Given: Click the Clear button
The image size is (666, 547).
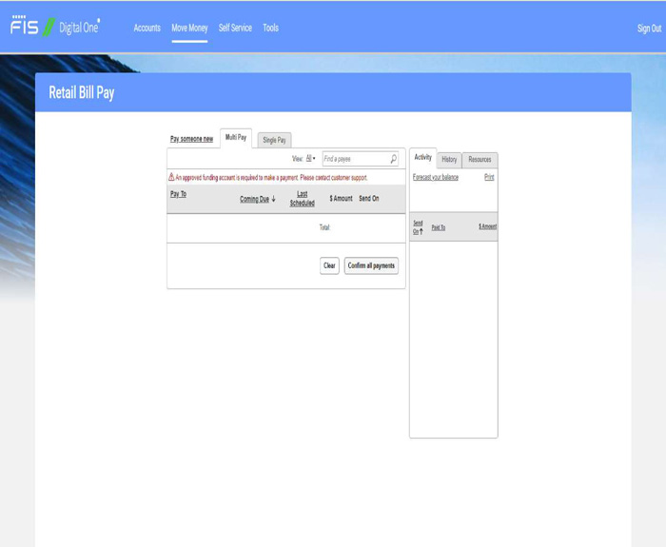Looking at the screenshot, I should 329,265.
